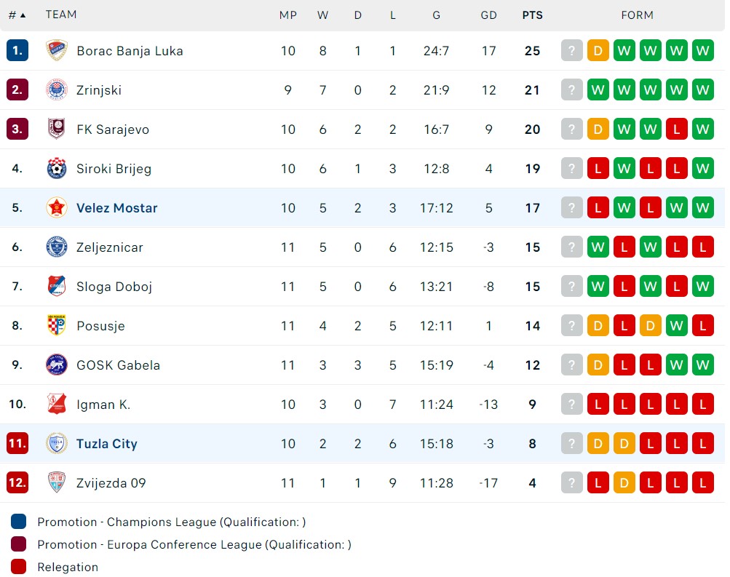Click the Posusje checkered crest
The height and width of the screenshot is (577, 730).
[56, 326]
